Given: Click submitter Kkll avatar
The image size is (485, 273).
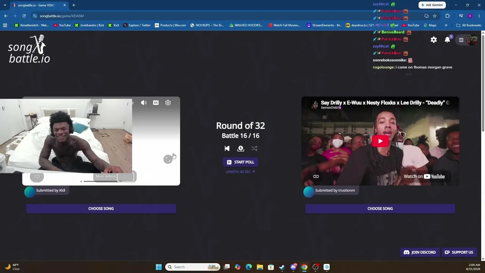Looking at the screenshot, I should pyautogui.click(x=30, y=192).
